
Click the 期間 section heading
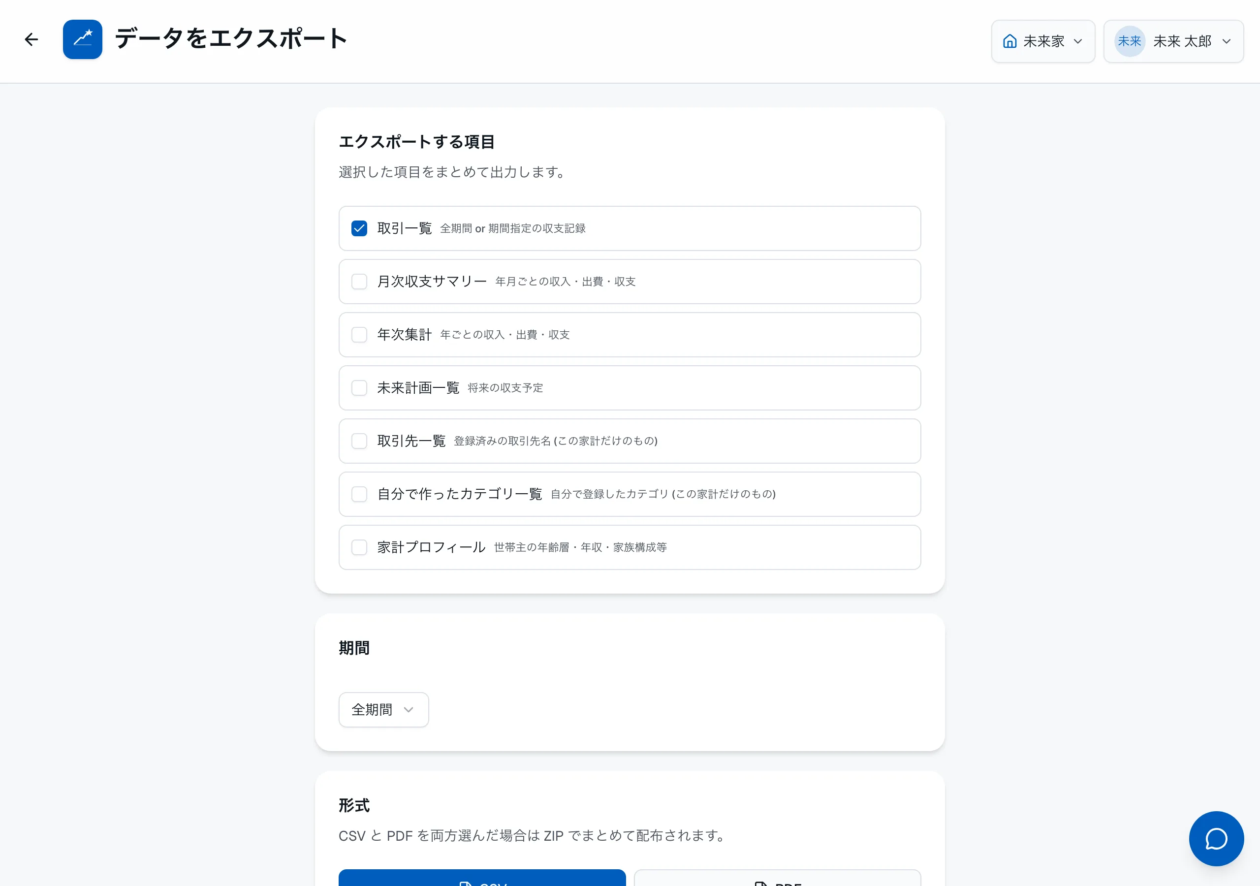click(354, 648)
